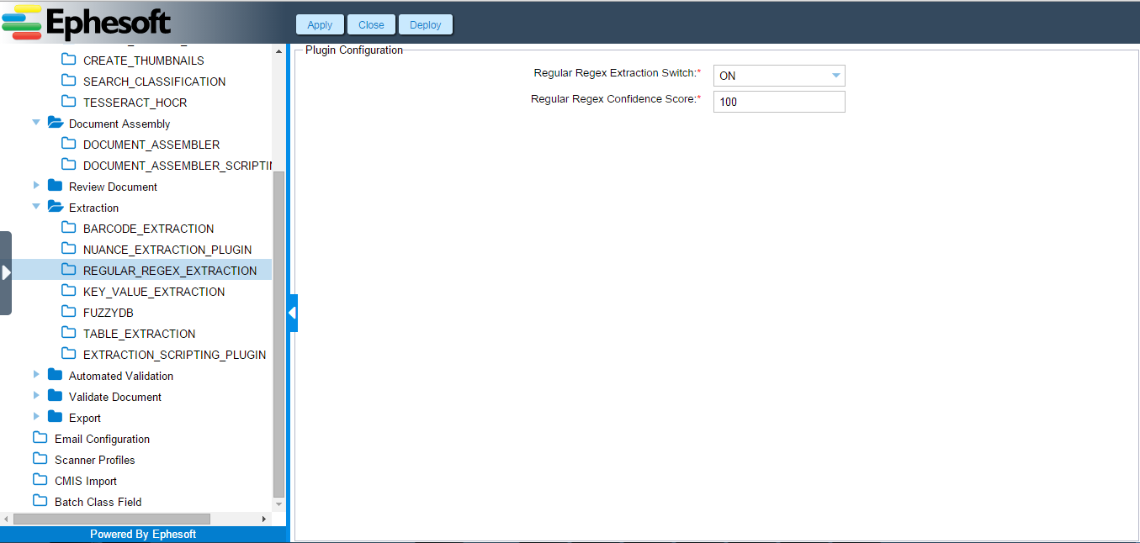1140x543 pixels.
Task: Click the Regular Regex Confidence Score field
Action: pyautogui.click(x=778, y=102)
